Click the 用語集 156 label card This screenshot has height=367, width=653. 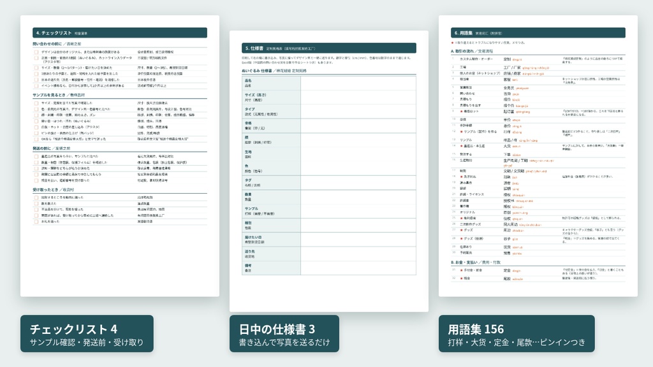tap(517, 334)
